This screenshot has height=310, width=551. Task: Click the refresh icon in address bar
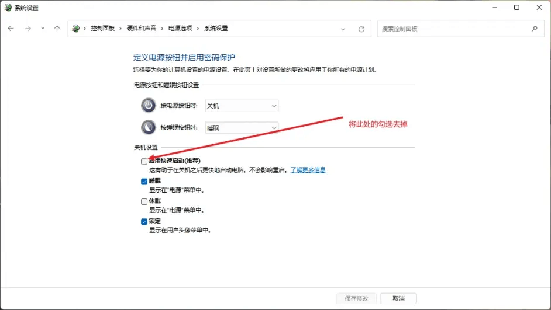[x=361, y=29]
